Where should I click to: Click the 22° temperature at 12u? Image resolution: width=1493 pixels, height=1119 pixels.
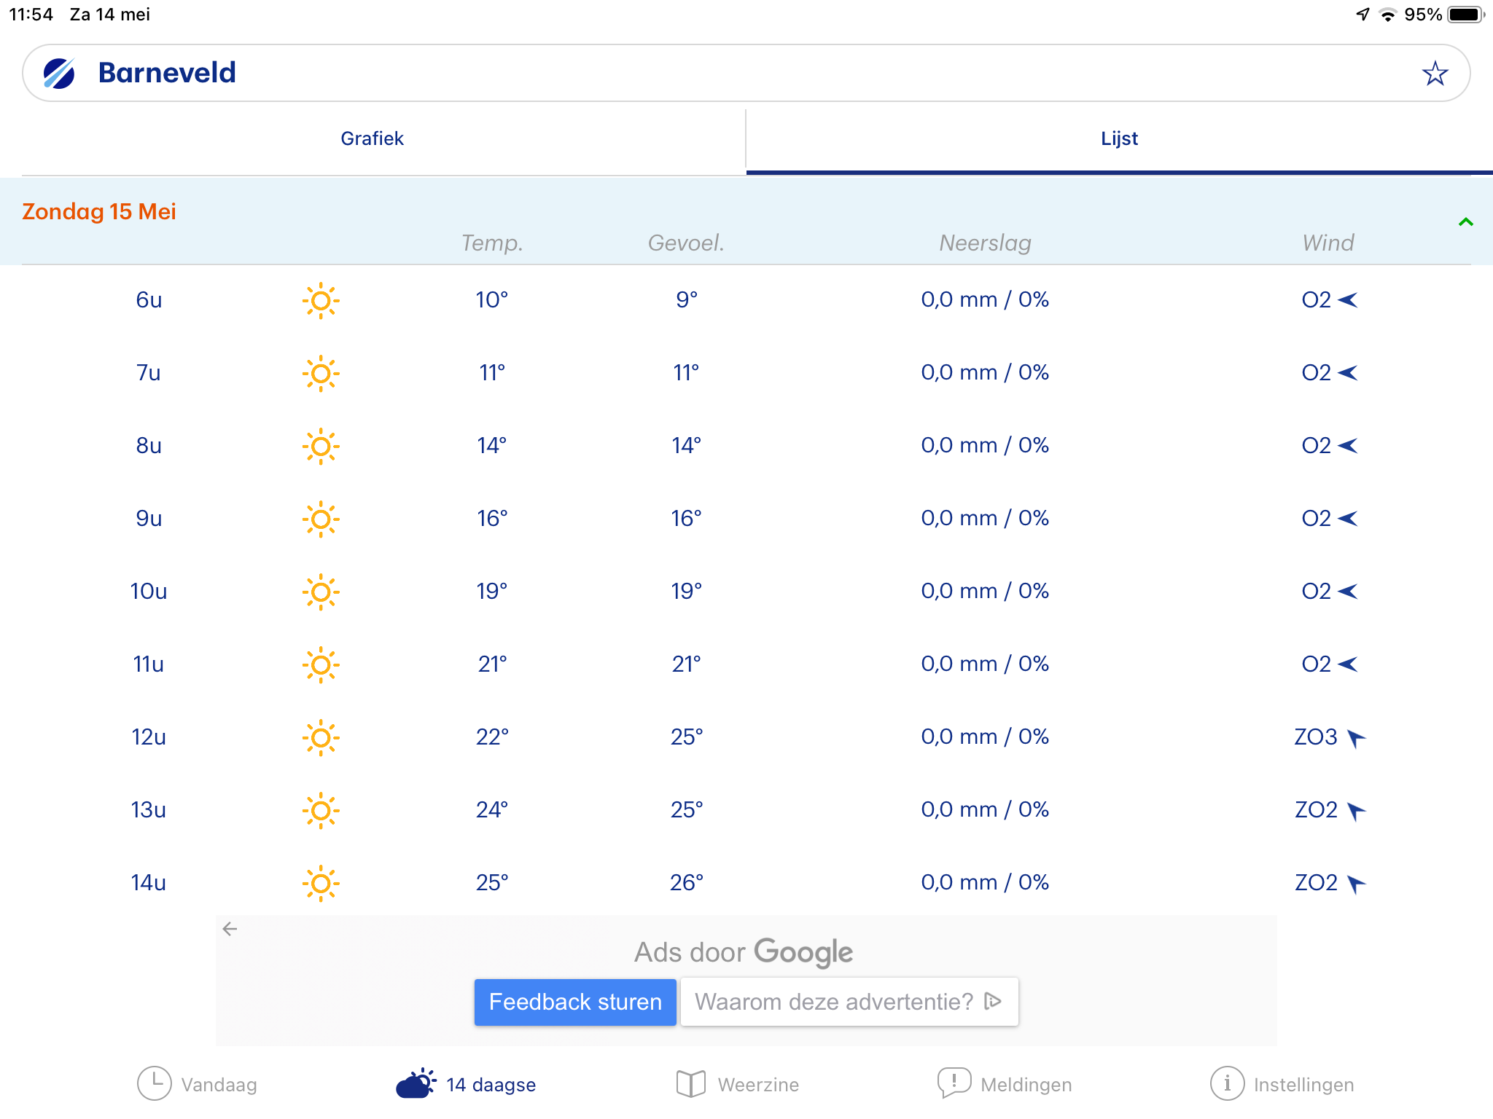tap(492, 737)
